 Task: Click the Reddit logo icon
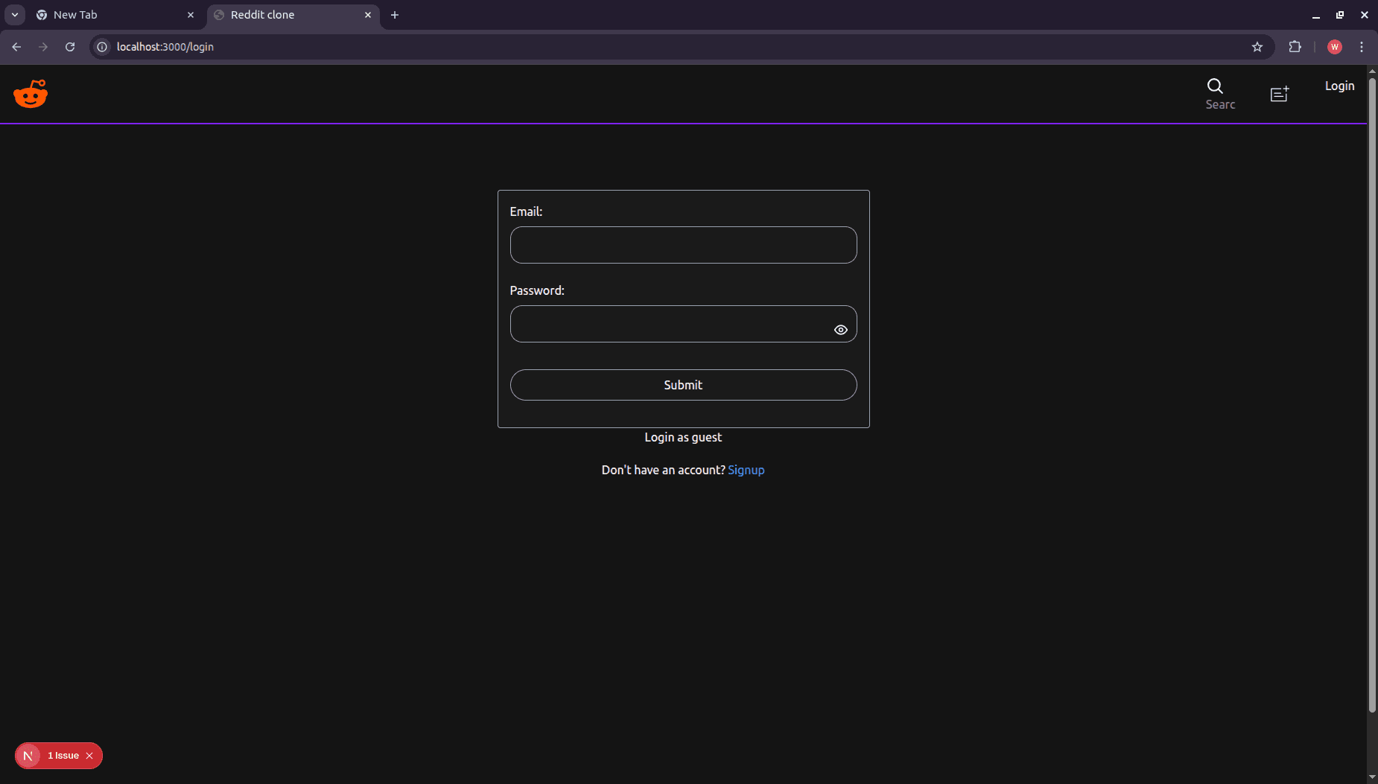(x=31, y=94)
